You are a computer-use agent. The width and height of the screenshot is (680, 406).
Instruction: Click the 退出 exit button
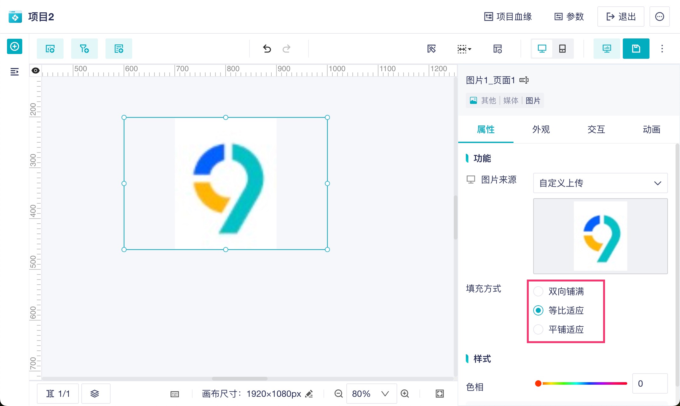click(x=621, y=17)
